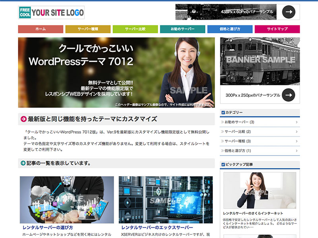
Task: Open the article link レンタルサーバーのエックスサーバー
Action: pos(157,228)
